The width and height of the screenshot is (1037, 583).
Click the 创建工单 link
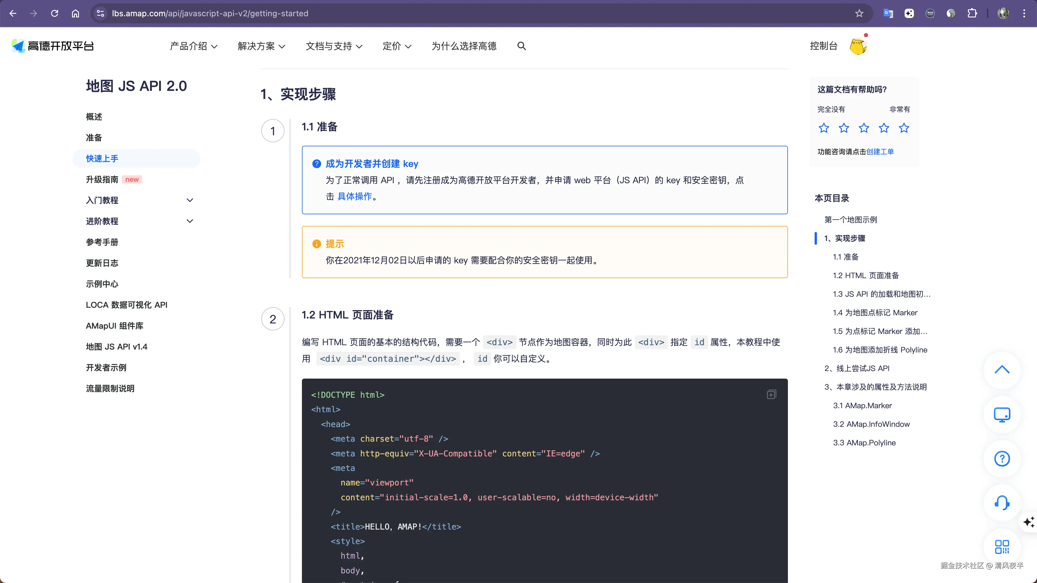coord(880,152)
